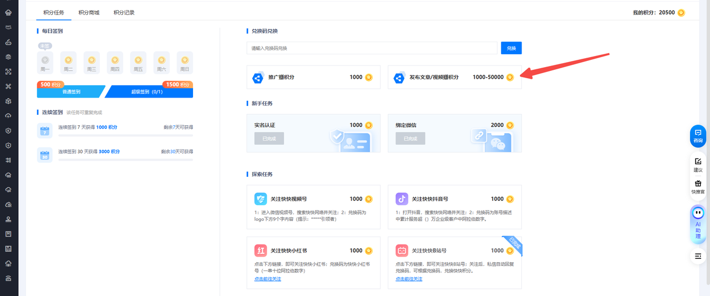Select the 周四 check-in coin
This screenshot has height=296, width=710.
click(115, 60)
